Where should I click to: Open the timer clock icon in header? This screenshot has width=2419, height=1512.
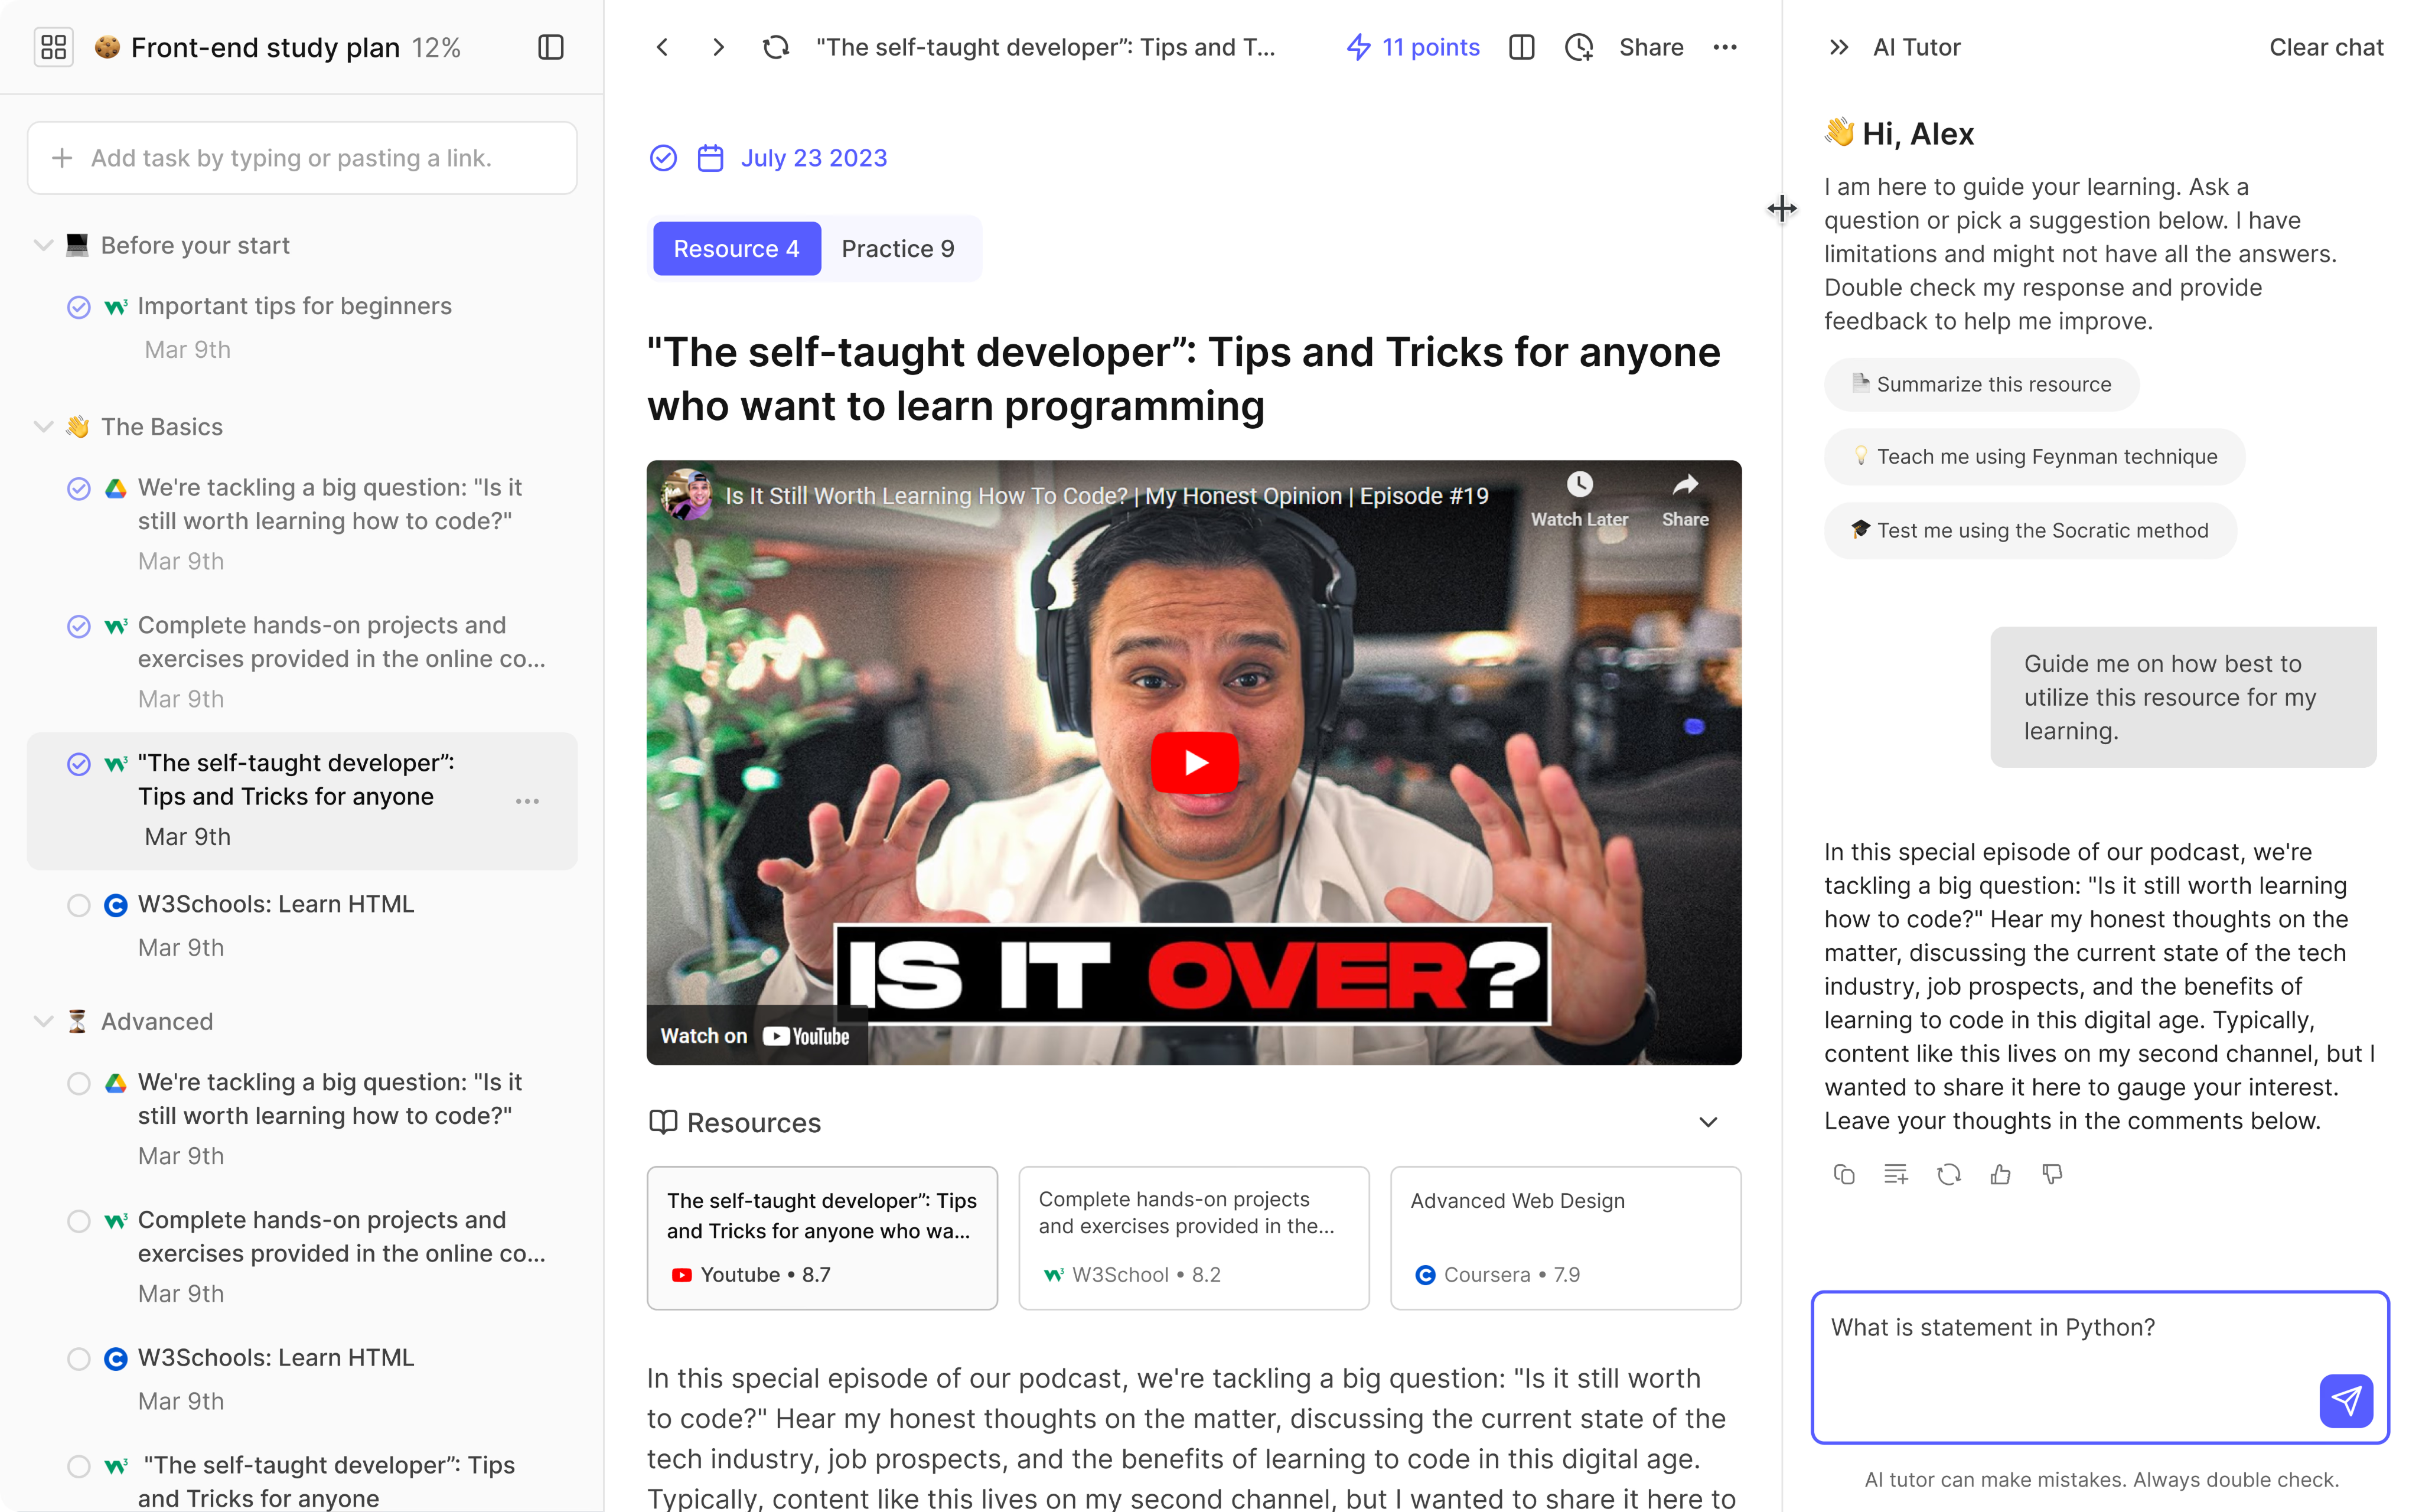click(x=1579, y=47)
